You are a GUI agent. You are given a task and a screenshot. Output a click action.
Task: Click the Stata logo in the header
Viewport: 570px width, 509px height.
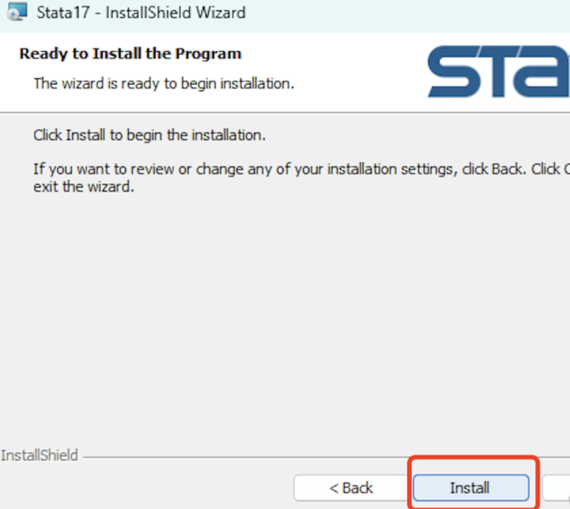coord(498,72)
